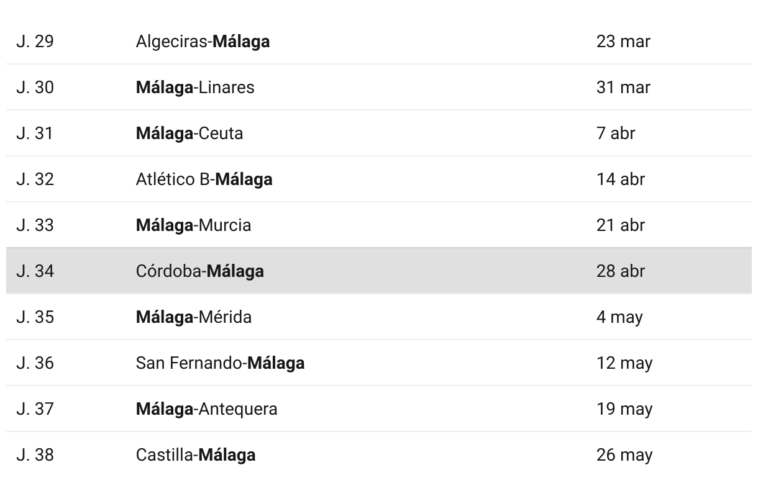This screenshot has width=758, height=483.
Task: Click the Málaga-Mérida fixture
Action: point(194,317)
